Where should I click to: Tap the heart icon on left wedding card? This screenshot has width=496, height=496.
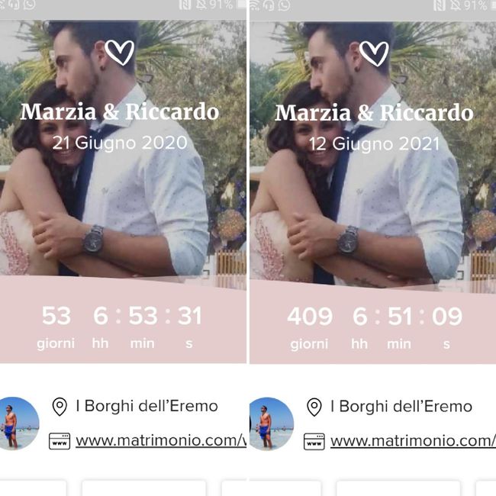pyautogui.click(x=119, y=53)
